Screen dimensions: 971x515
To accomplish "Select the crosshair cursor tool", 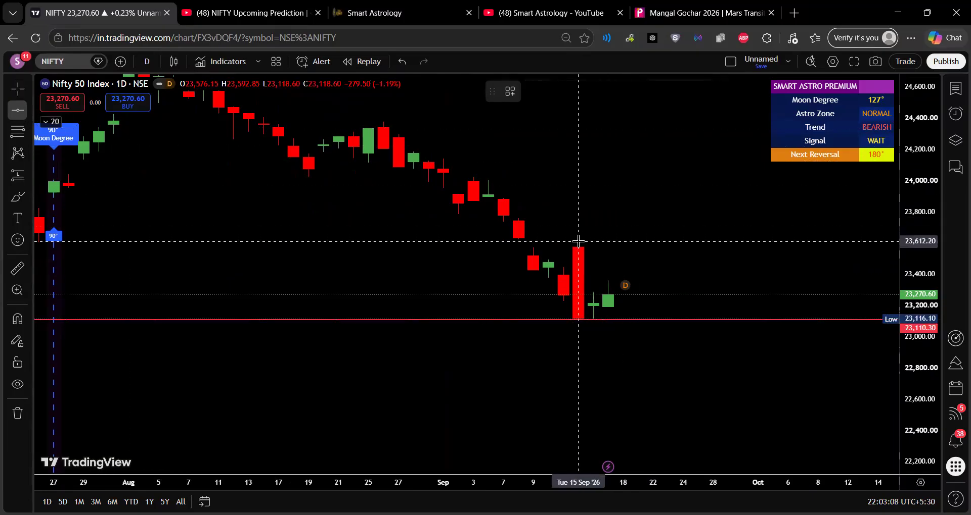I will (x=18, y=89).
